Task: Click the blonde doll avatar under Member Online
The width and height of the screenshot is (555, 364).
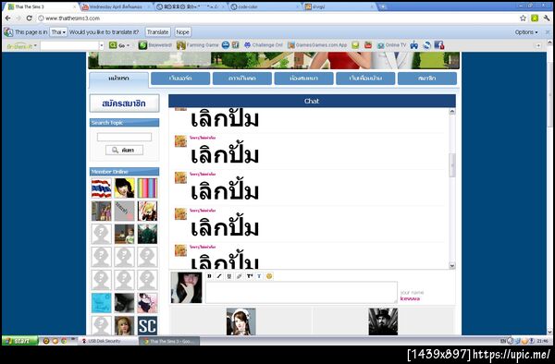Action: [124, 325]
